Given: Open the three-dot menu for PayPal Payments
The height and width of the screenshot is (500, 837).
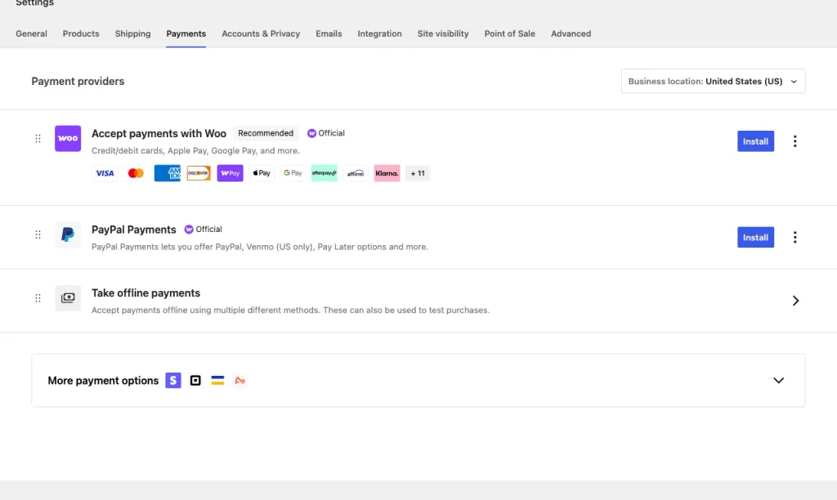Looking at the screenshot, I should 794,237.
